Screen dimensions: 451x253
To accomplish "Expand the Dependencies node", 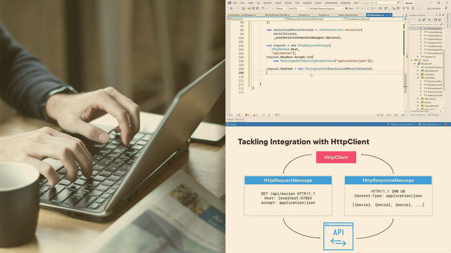I will coord(418,71).
